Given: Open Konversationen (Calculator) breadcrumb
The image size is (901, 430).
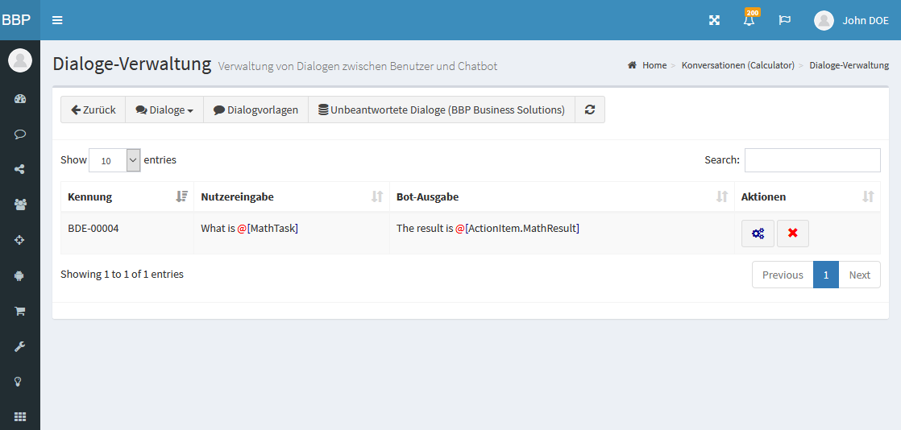Looking at the screenshot, I should pos(738,65).
